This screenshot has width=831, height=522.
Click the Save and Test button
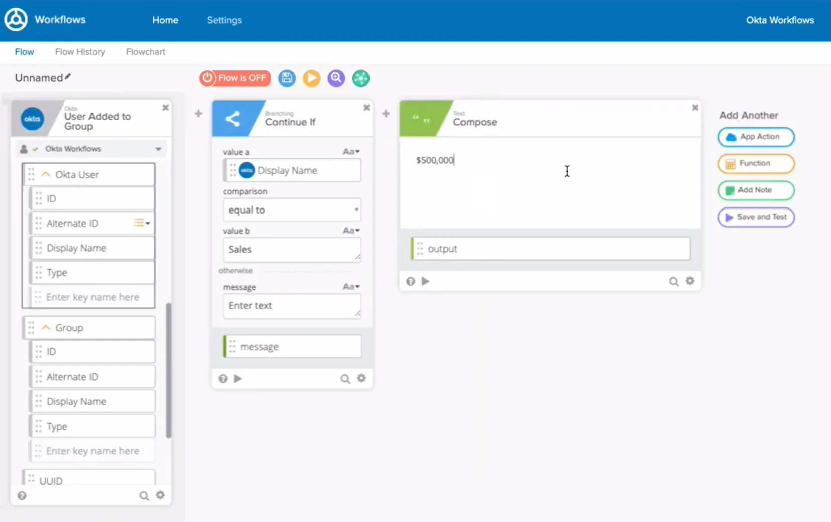point(756,217)
